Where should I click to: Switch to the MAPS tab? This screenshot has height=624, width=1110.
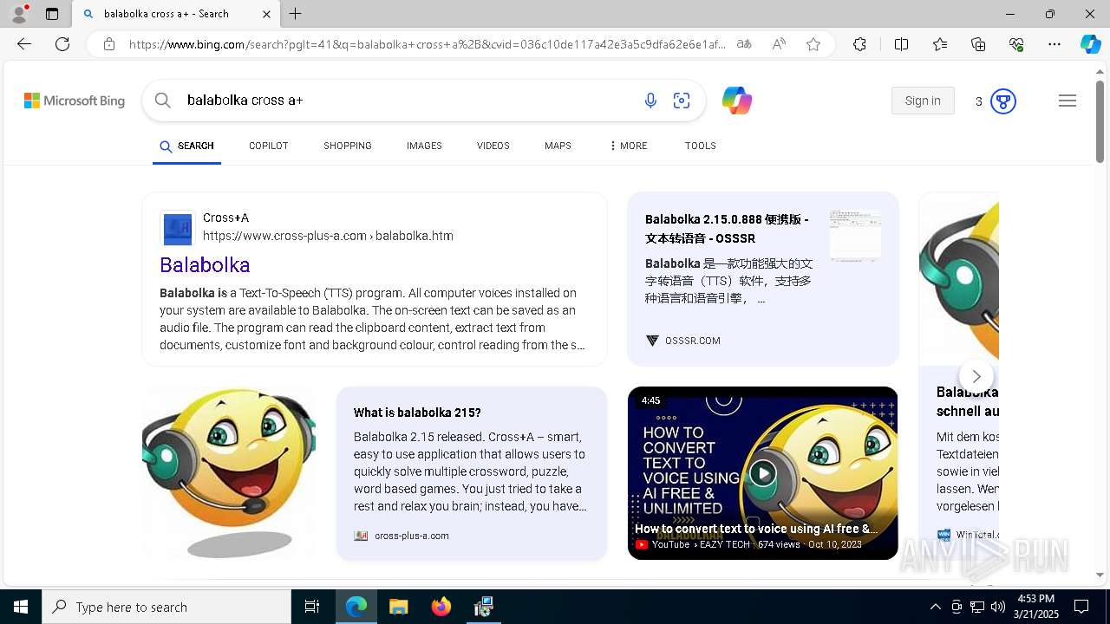point(558,146)
